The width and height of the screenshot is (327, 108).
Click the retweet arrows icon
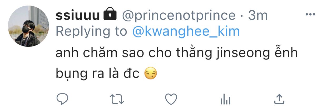(x=117, y=99)
